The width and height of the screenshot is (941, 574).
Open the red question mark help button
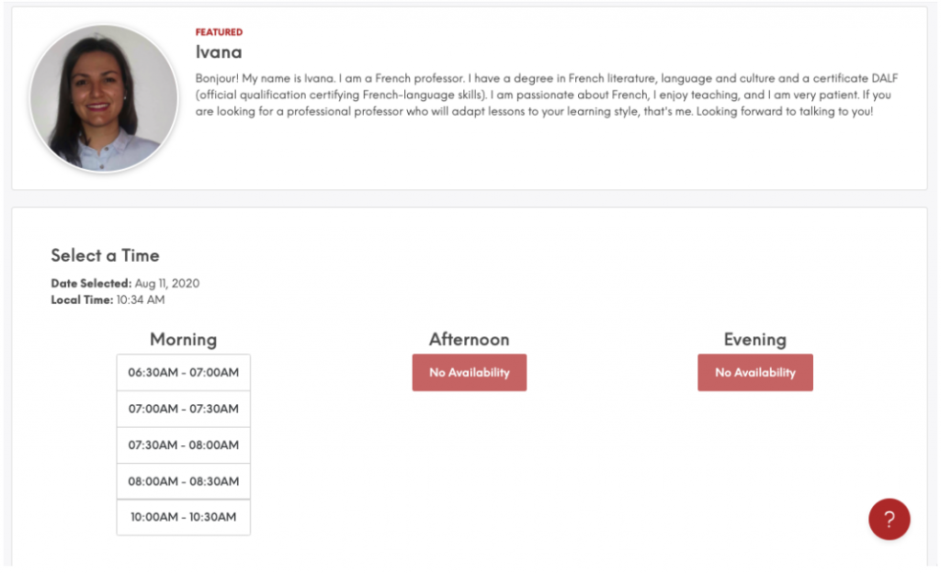pos(889,519)
